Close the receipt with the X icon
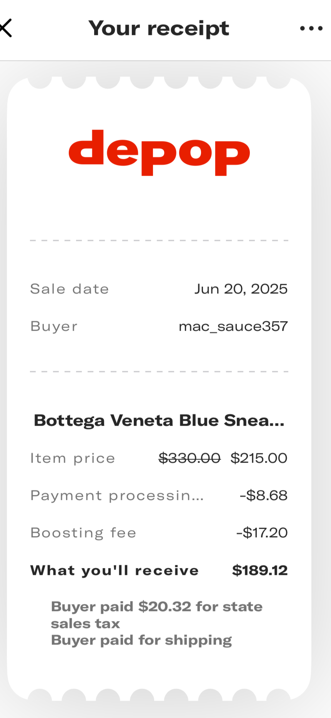The image size is (331, 718). click(x=6, y=28)
